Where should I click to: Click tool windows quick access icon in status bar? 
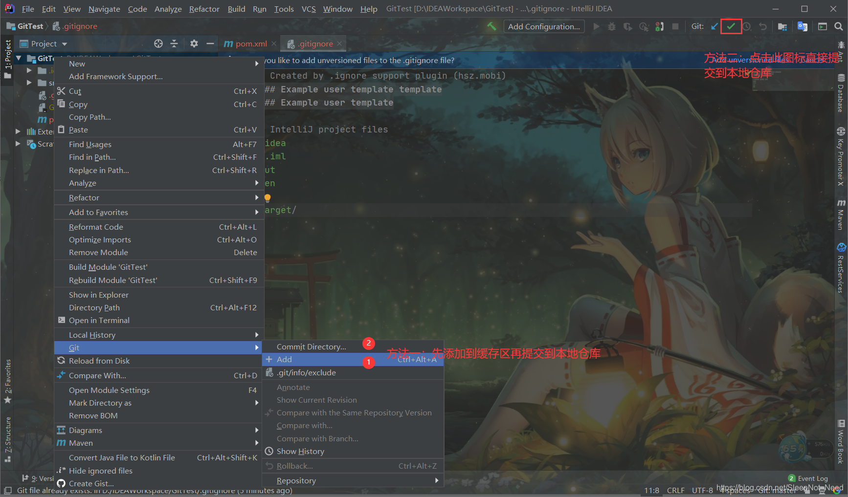pos(7,490)
